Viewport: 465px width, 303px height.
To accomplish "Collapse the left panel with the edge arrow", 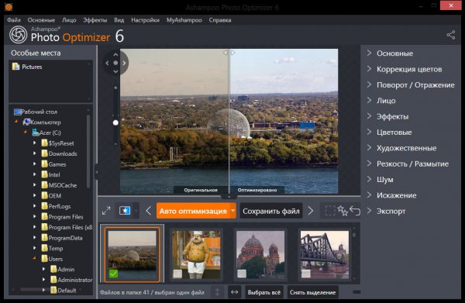I will click(x=96, y=172).
